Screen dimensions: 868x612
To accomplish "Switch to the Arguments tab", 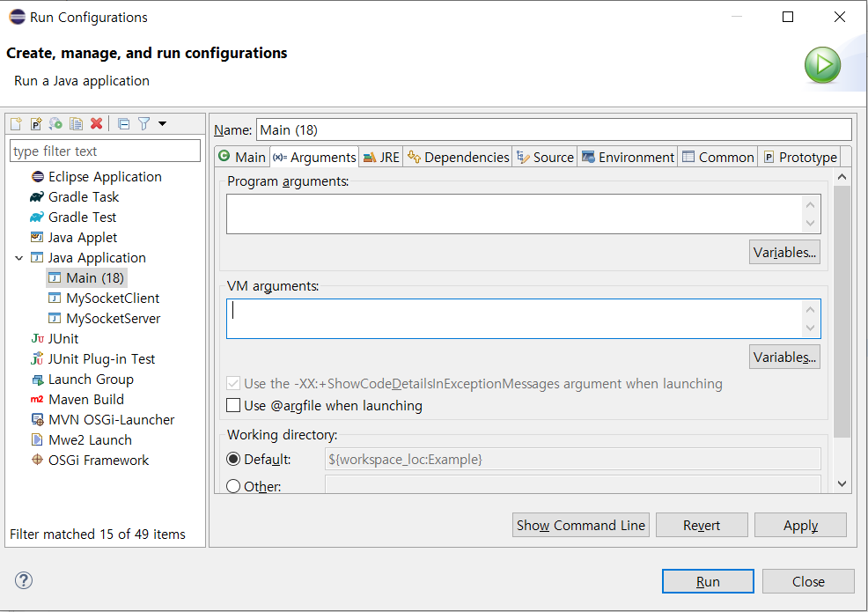I will pyautogui.click(x=314, y=157).
